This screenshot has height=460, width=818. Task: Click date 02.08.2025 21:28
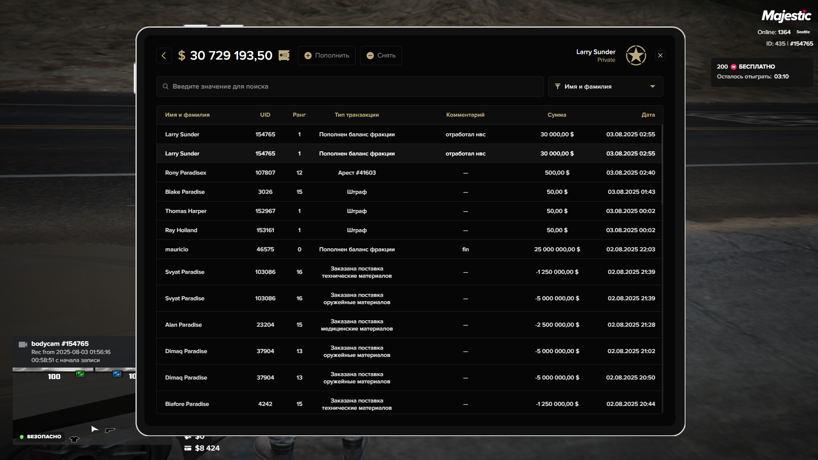pos(631,325)
